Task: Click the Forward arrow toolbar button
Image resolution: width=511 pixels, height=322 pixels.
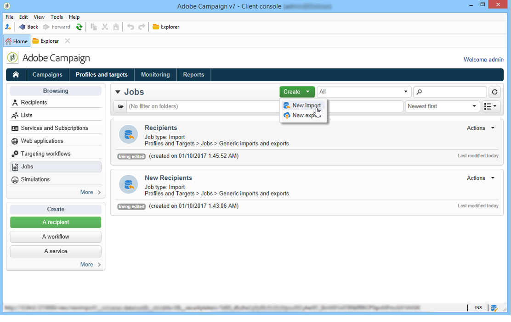Action: [57, 27]
